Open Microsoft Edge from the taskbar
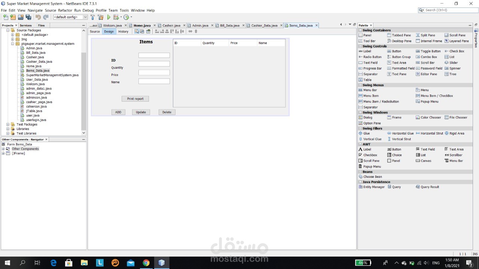479x269 pixels. point(53,263)
